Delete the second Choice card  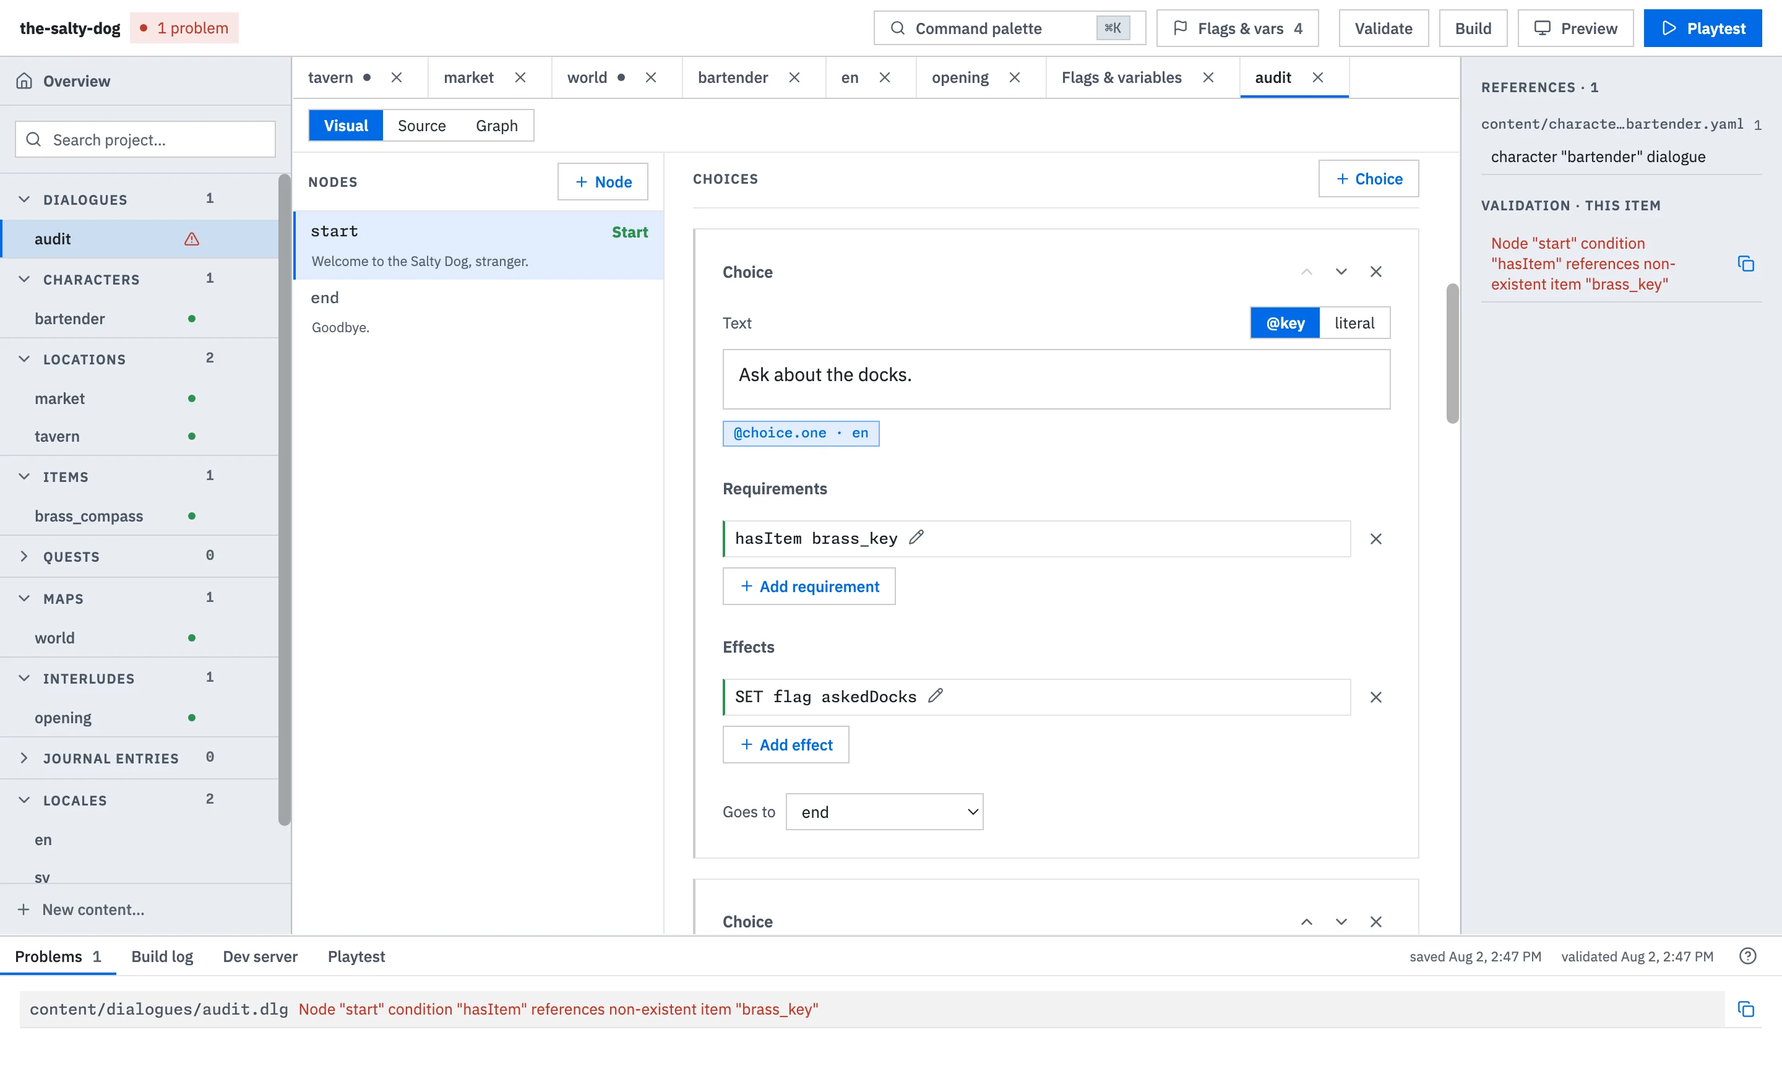[x=1375, y=921]
